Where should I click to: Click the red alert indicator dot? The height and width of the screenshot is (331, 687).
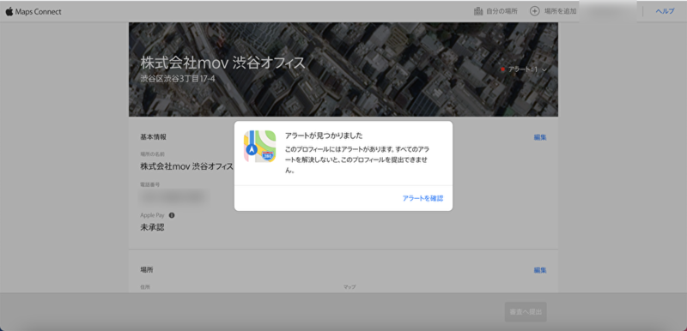pyautogui.click(x=503, y=69)
